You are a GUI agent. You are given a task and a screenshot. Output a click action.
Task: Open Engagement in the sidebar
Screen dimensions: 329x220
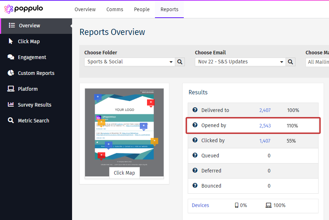tap(32, 57)
